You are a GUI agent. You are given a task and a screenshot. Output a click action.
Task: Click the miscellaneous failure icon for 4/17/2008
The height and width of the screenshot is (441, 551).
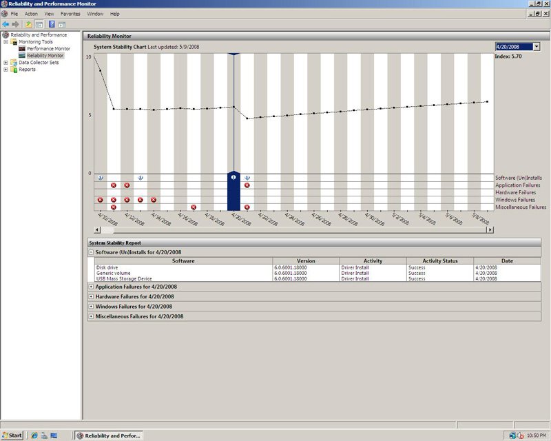[194, 207]
